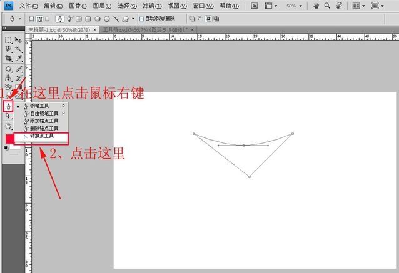Choose the Custom Shape tool in options bar
The height and width of the screenshot is (273, 399).
[x=126, y=19]
